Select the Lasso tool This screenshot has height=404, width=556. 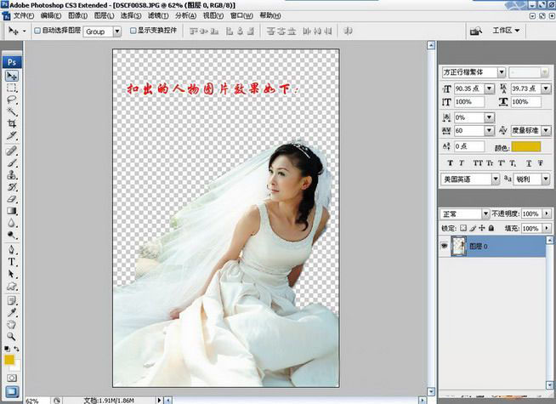coord(13,100)
